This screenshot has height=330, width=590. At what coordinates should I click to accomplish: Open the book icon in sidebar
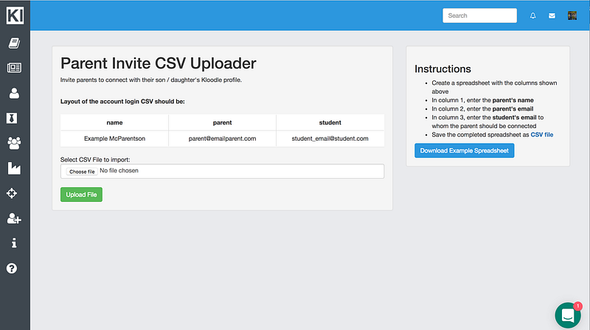(x=14, y=43)
